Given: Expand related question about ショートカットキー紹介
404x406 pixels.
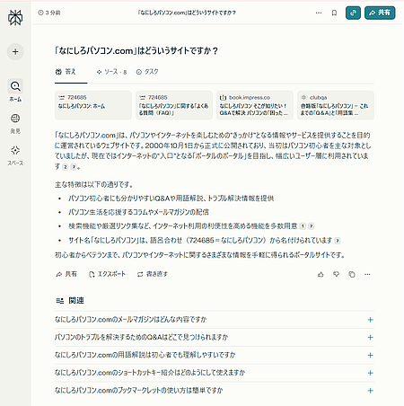Looking at the screenshot, I should coord(370,373).
